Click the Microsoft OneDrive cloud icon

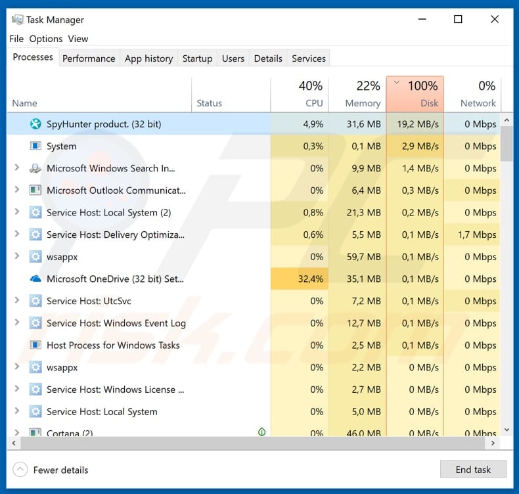point(35,279)
